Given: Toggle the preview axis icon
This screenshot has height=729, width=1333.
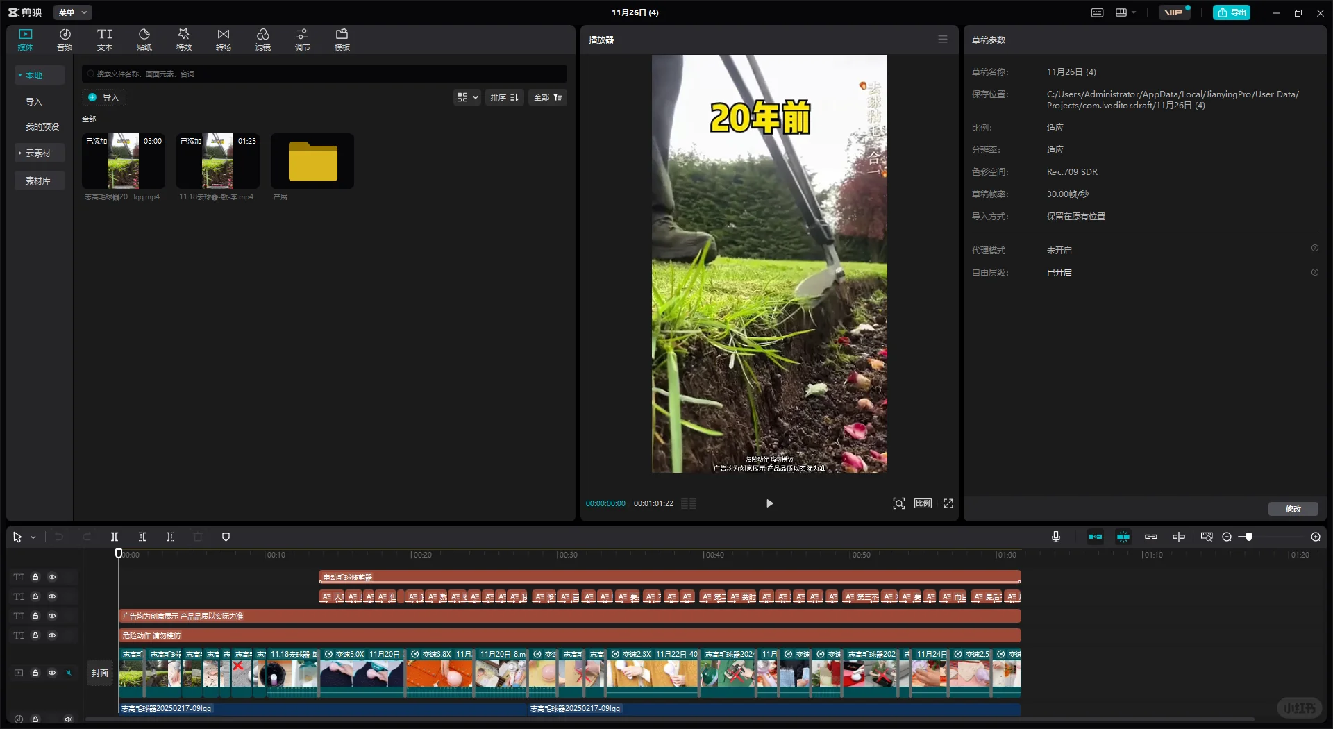Looking at the screenshot, I should coord(1179,537).
